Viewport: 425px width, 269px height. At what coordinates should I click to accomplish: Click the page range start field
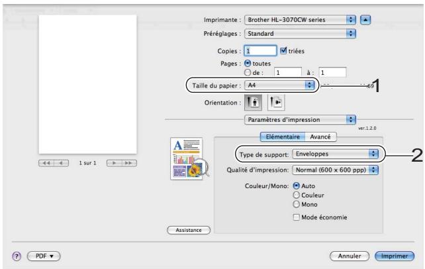click(288, 72)
